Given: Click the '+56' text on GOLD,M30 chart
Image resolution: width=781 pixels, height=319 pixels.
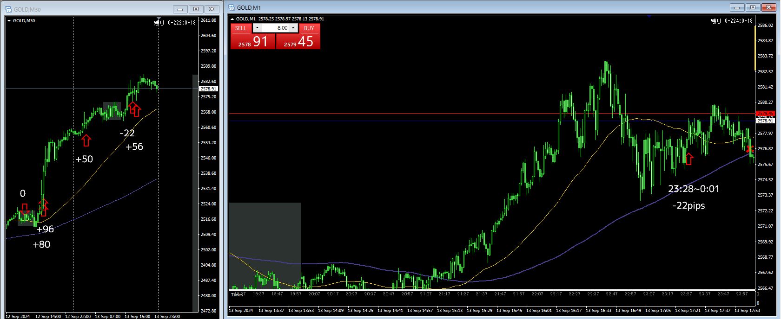Looking at the screenshot, I should 134,147.
